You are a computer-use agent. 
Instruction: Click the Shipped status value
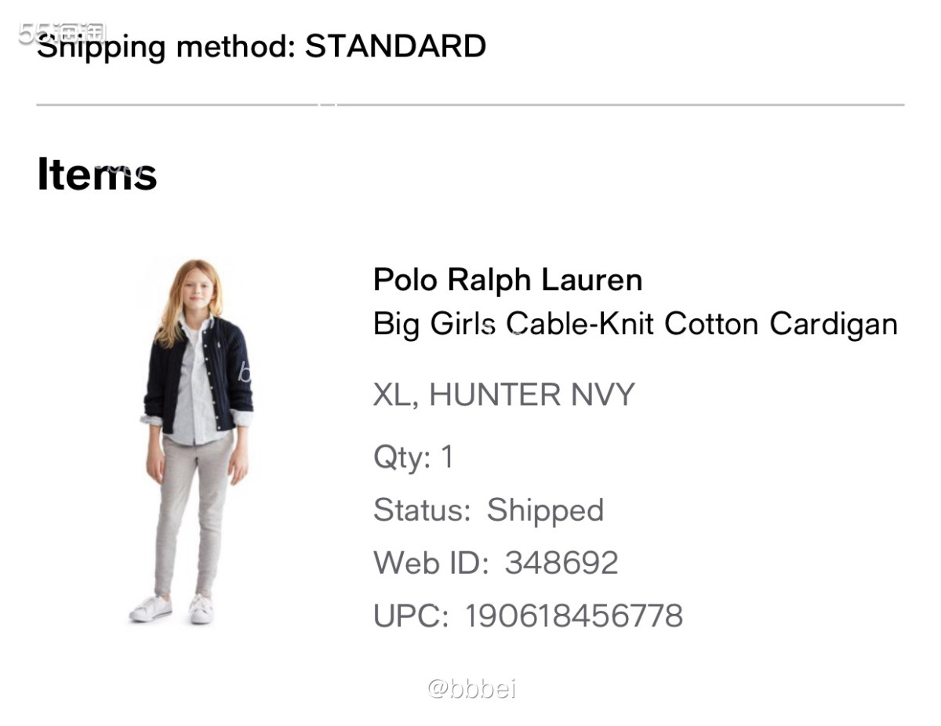pos(545,510)
